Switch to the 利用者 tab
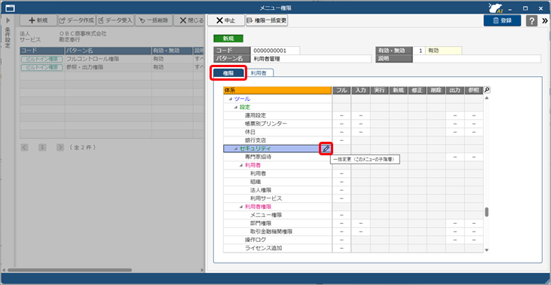This screenshot has width=551, height=285. tap(260, 73)
